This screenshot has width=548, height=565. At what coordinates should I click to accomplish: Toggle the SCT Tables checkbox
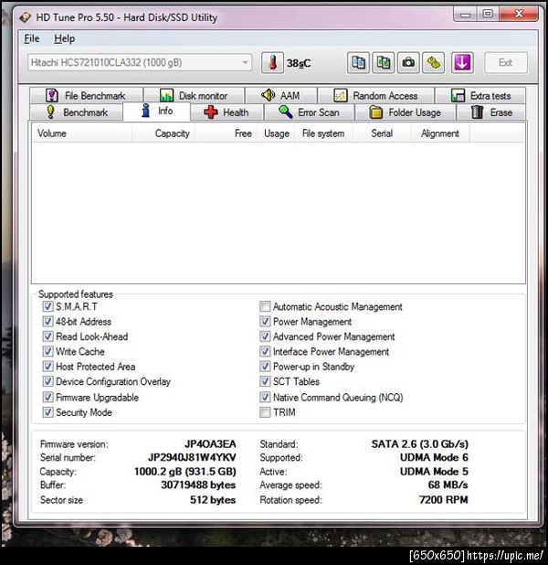pos(265,381)
